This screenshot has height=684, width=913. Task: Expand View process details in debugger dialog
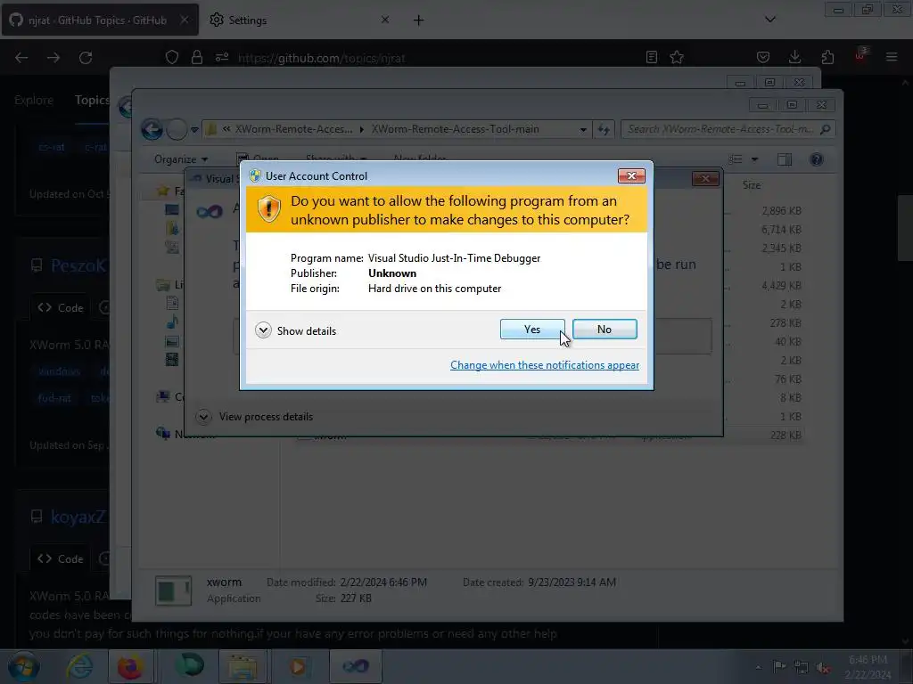(254, 417)
